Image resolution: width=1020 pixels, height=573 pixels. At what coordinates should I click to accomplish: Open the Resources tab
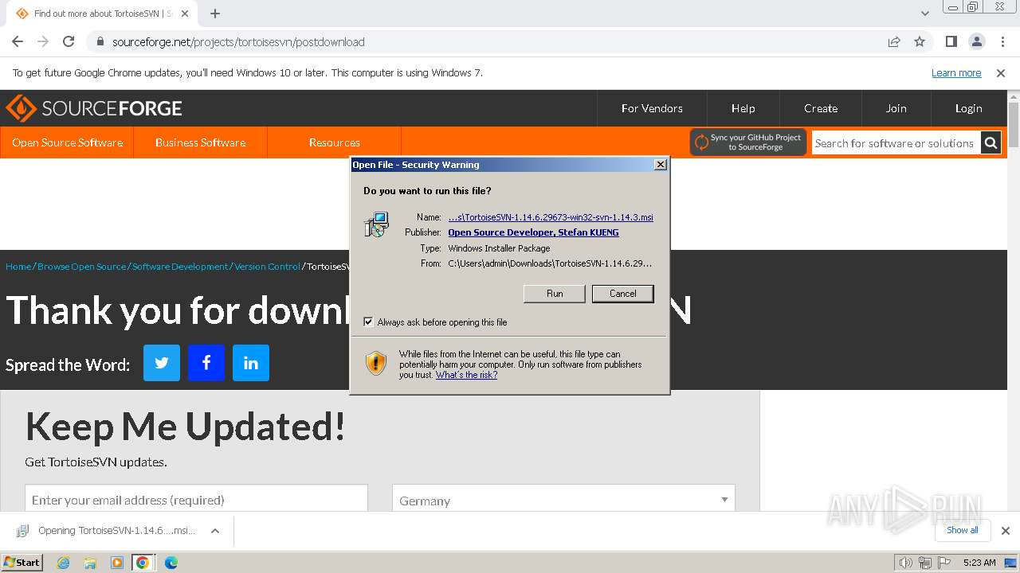point(335,142)
